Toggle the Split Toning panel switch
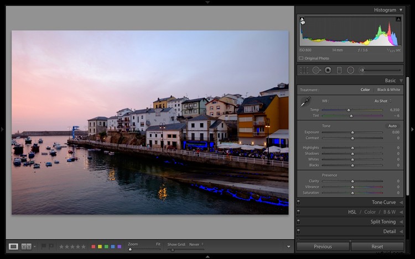 pyautogui.click(x=299, y=221)
